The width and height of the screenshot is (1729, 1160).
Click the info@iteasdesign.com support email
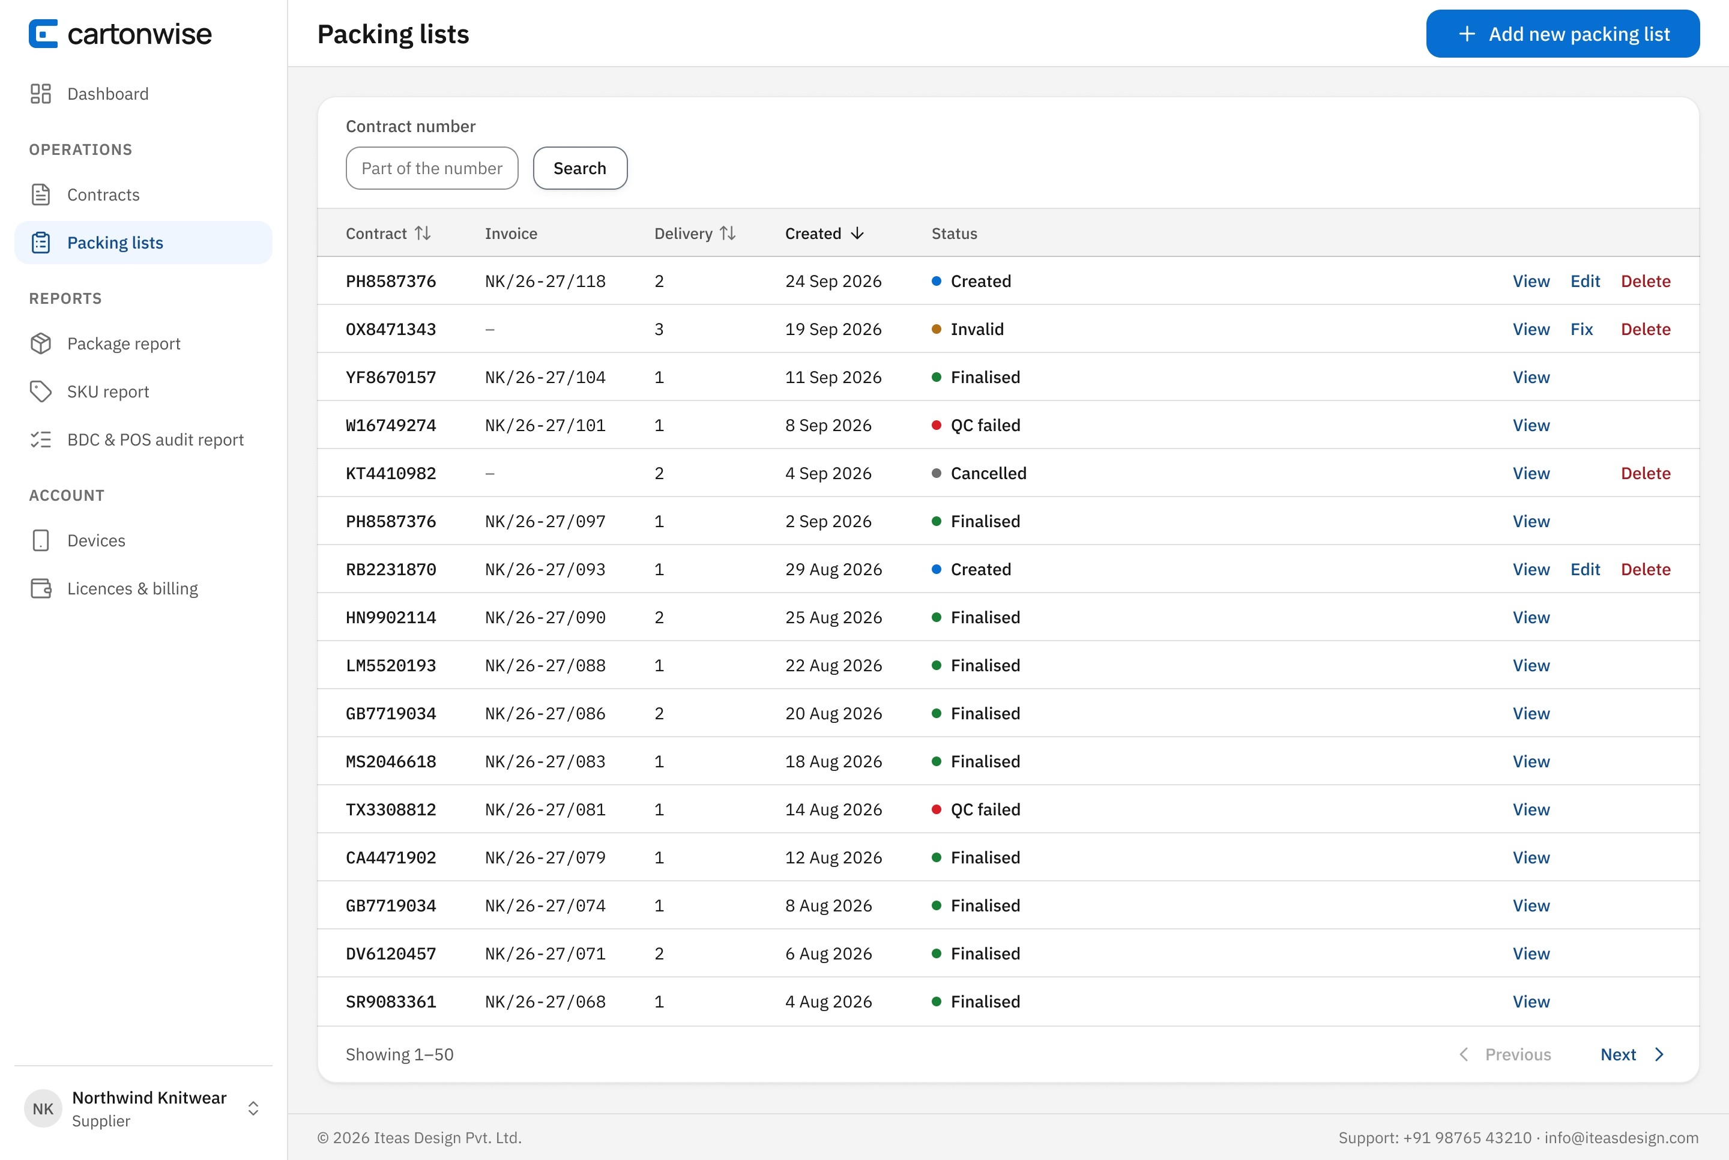1621,1137
